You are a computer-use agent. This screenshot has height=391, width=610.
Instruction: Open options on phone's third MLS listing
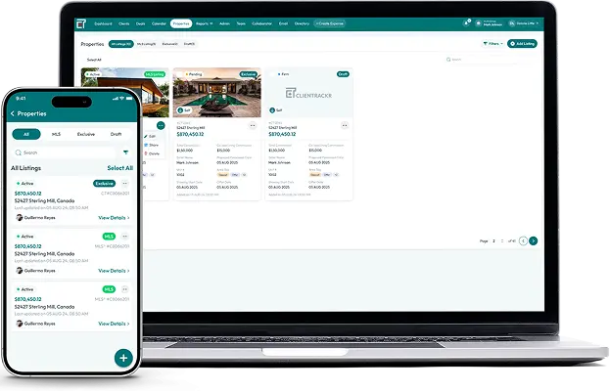point(125,289)
